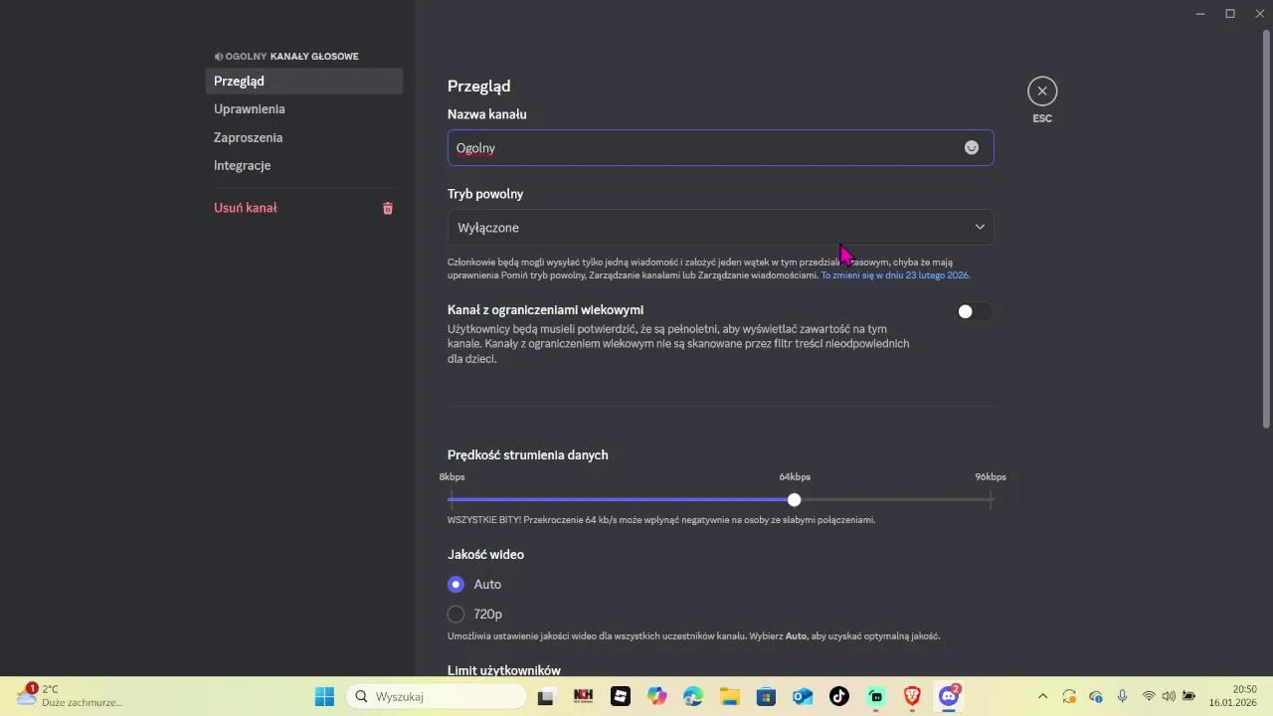Click the bitrate slider handle at 64kbps
The height and width of the screenshot is (716, 1273).
coord(794,499)
